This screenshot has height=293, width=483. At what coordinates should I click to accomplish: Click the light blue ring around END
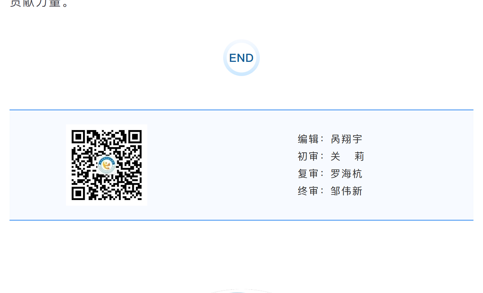[x=241, y=73]
